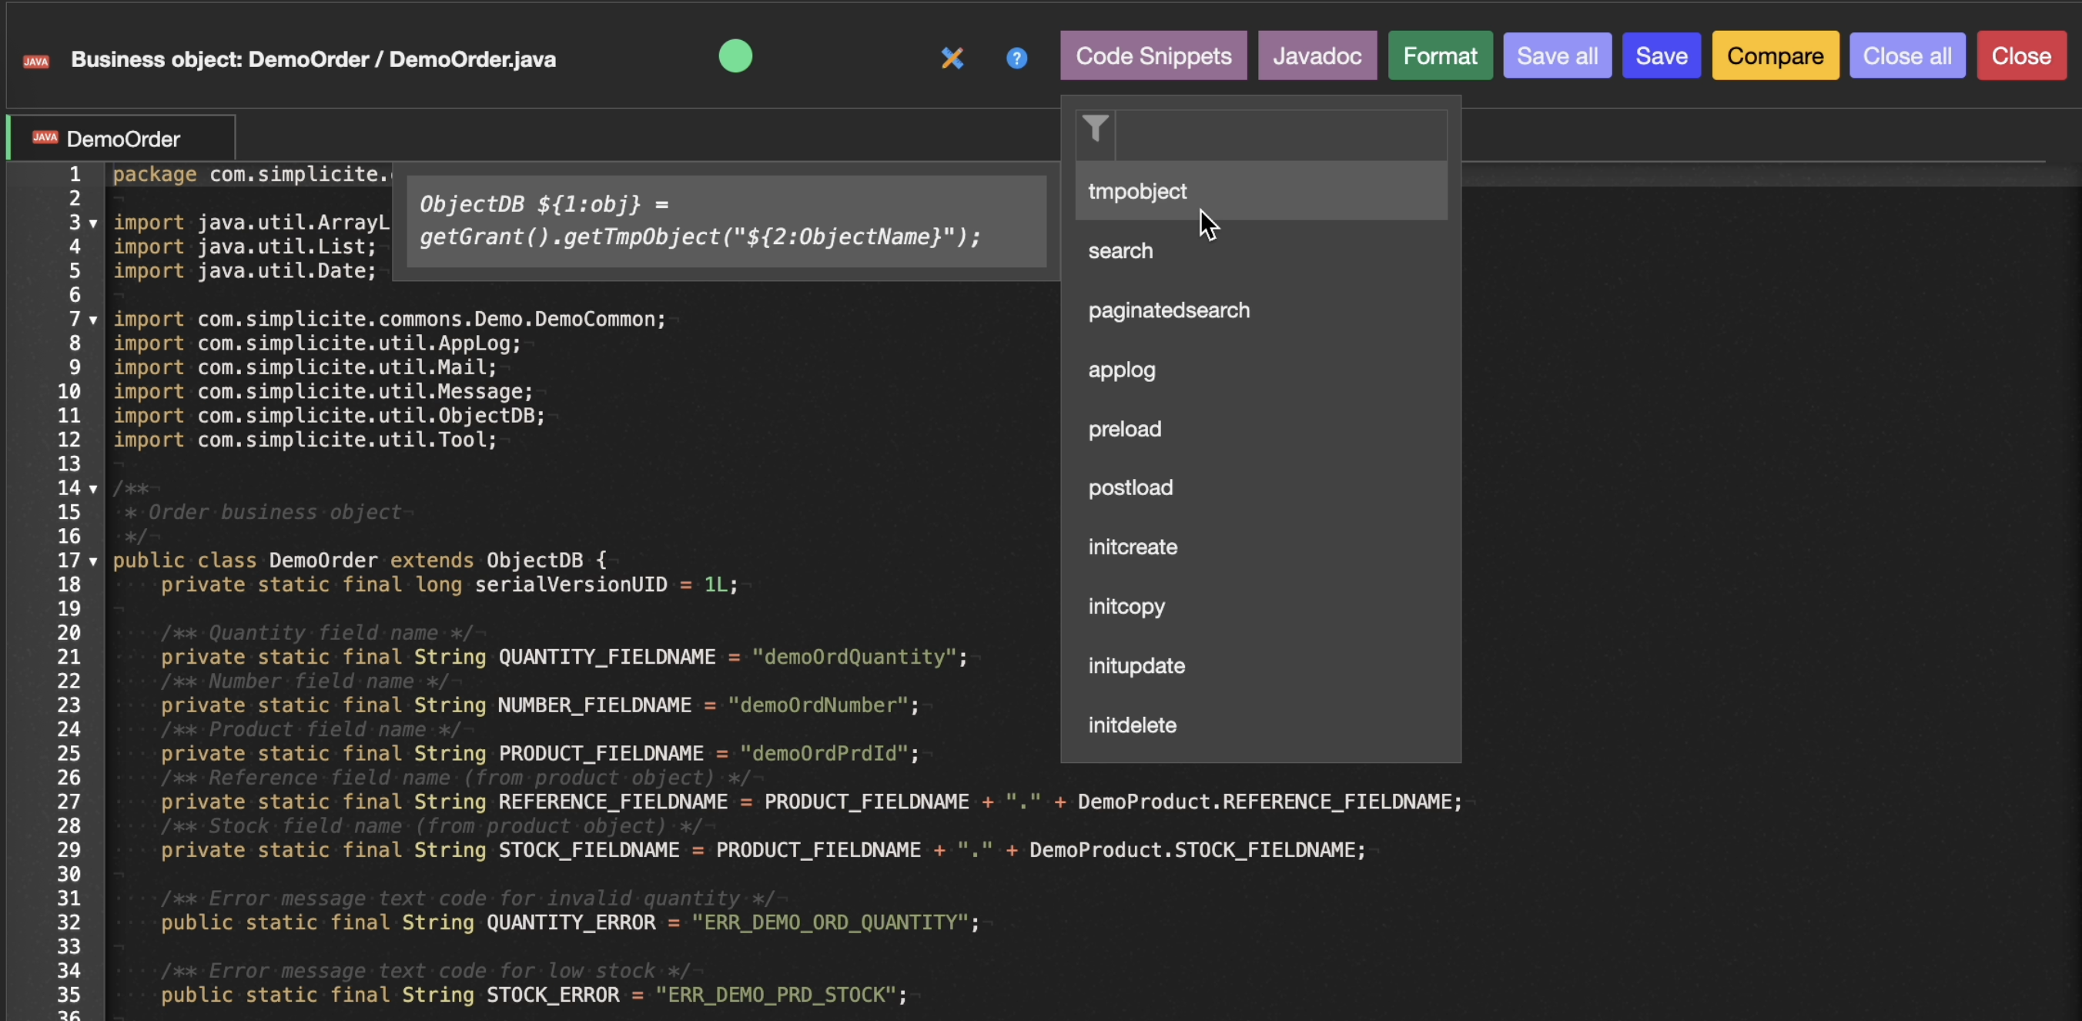Image resolution: width=2082 pixels, height=1021 pixels.
Task: Switch to the DemoOrder editor tab
Action: (x=123, y=139)
